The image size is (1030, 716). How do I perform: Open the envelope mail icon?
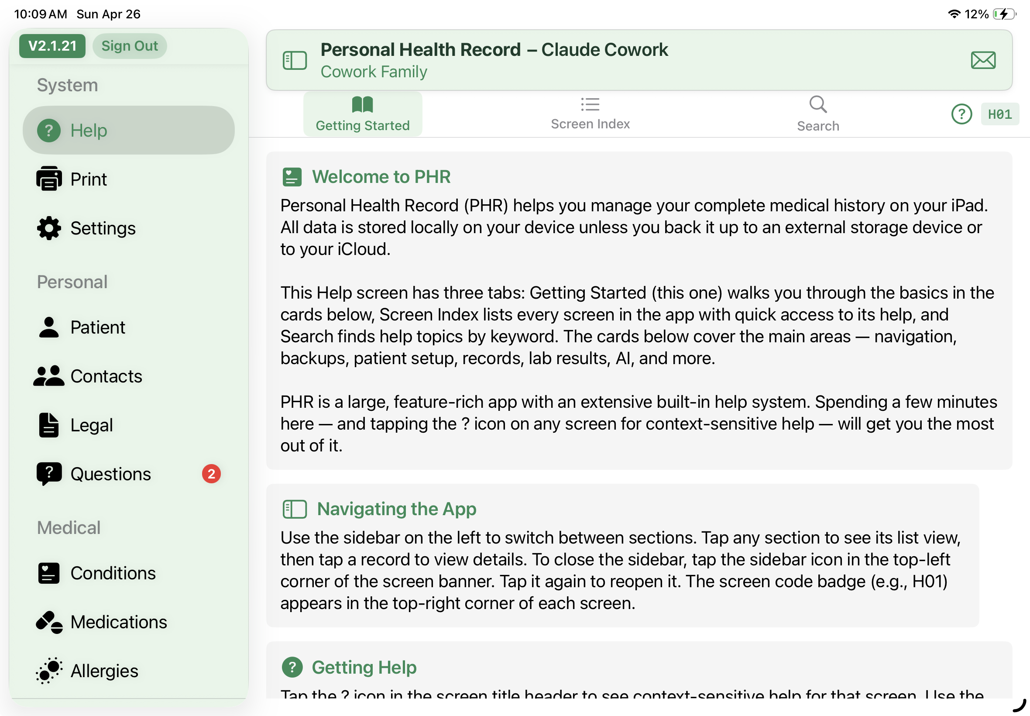point(983,60)
